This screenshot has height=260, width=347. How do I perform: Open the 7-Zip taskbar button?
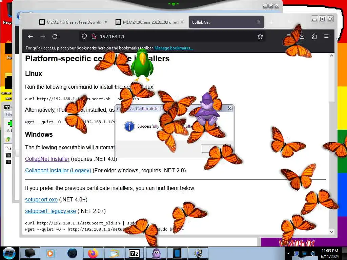click(x=134, y=253)
